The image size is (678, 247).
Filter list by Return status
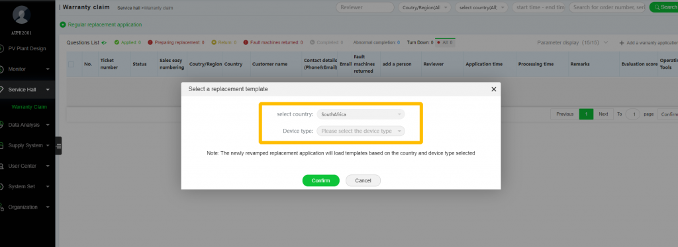tap(224, 43)
